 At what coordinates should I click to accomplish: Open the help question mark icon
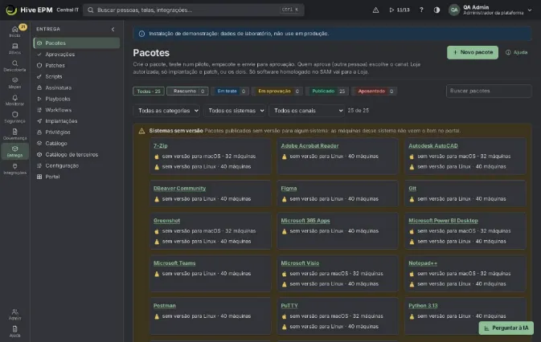[x=421, y=10]
